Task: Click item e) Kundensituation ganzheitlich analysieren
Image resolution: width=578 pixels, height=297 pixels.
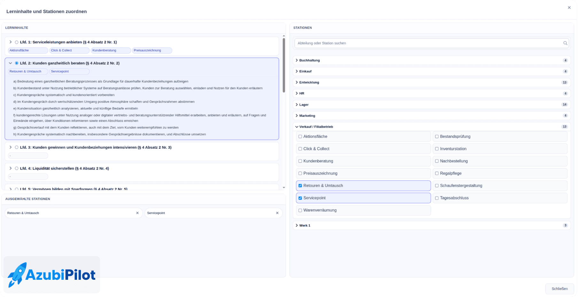Action: [x=76, y=108]
